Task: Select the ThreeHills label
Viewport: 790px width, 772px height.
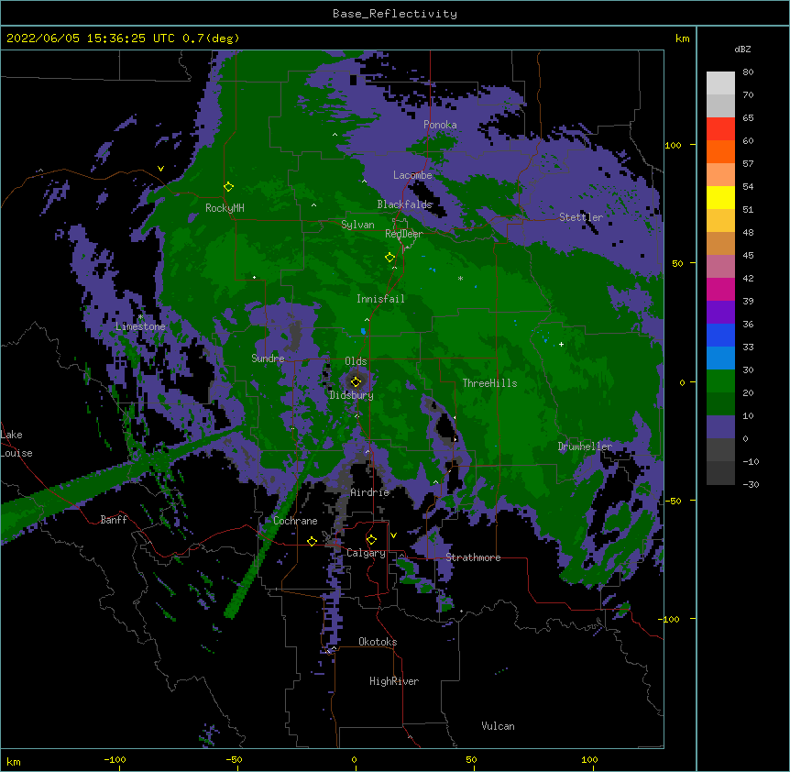Action: [x=489, y=383]
